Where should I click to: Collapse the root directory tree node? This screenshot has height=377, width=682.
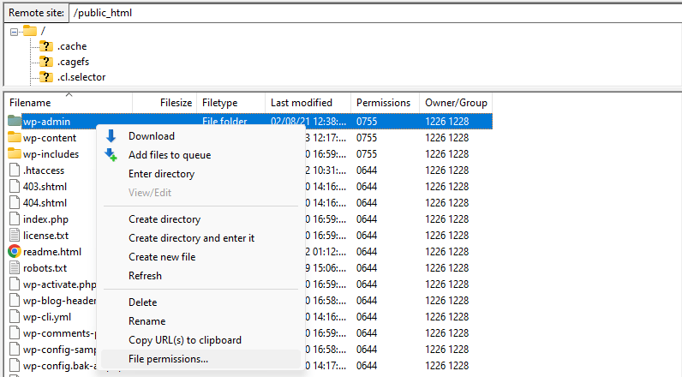click(x=14, y=31)
